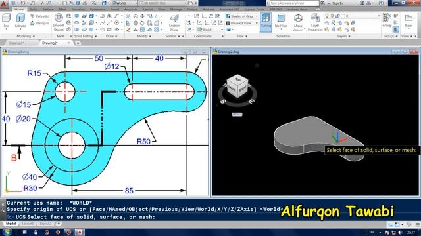This screenshot has width=421, height=236.
Task: Open the layer 0 dropdown list
Action: click(x=379, y=16)
